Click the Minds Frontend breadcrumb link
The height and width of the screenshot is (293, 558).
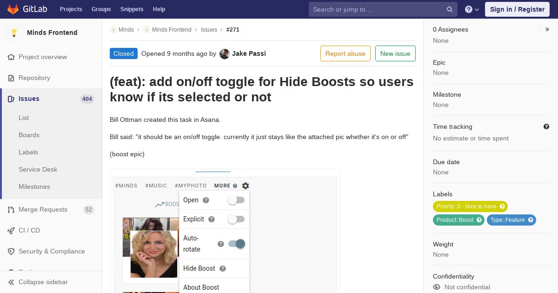pyautogui.click(x=172, y=29)
